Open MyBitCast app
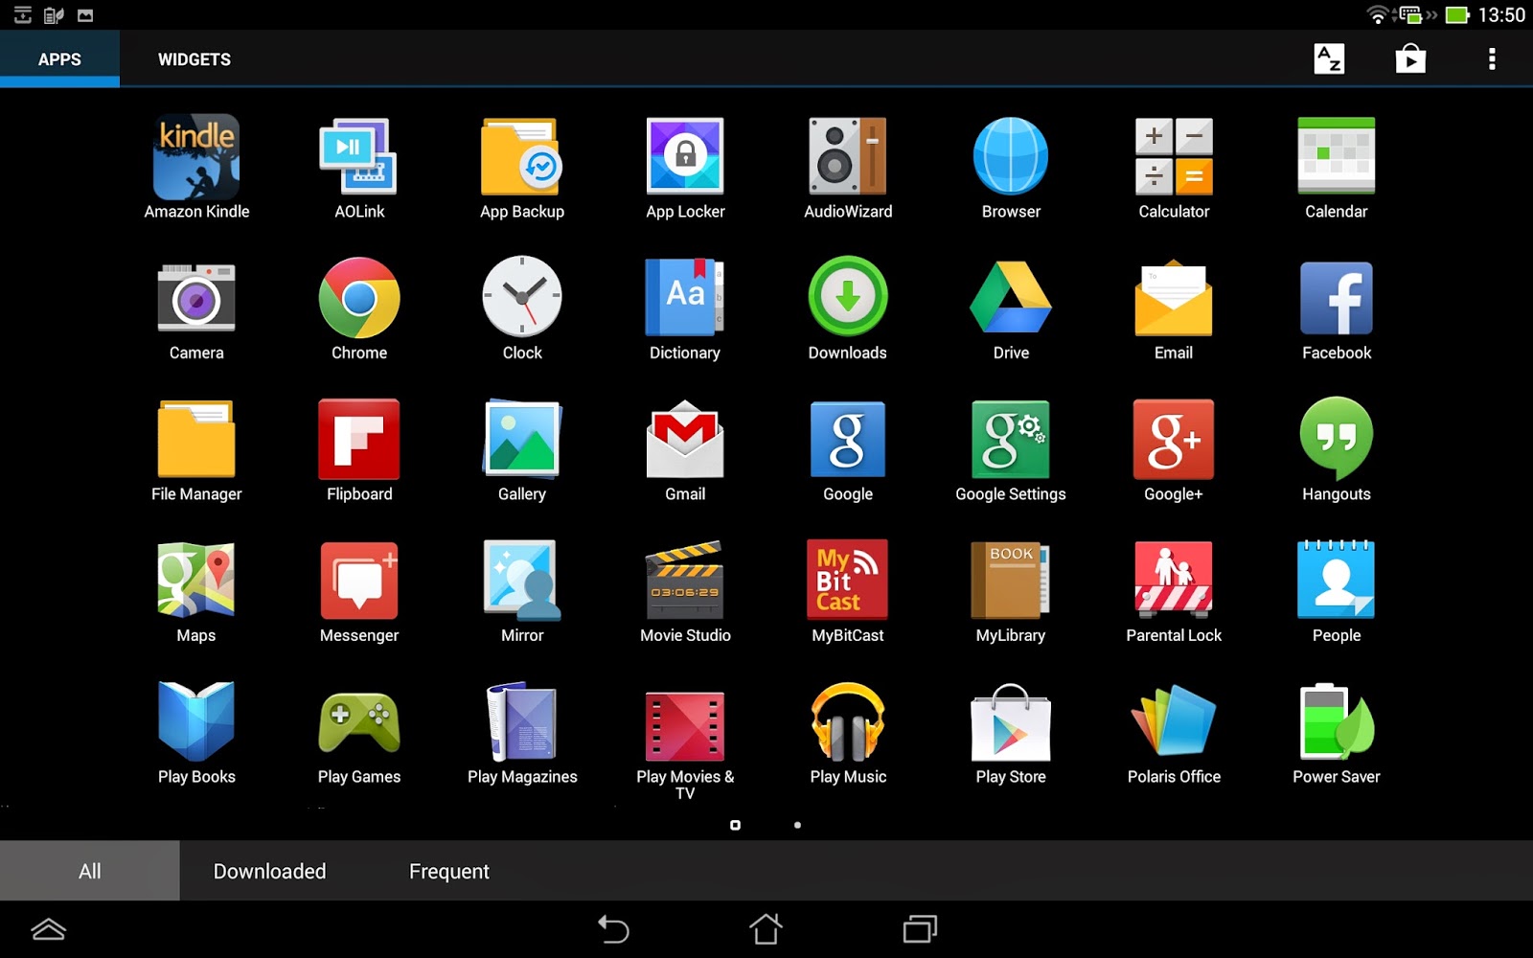Image resolution: width=1533 pixels, height=958 pixels. point(848,591)
